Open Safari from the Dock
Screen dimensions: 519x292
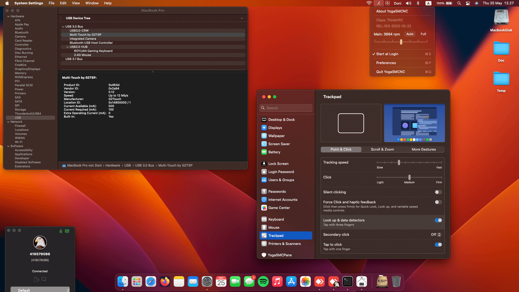(151, 282)
